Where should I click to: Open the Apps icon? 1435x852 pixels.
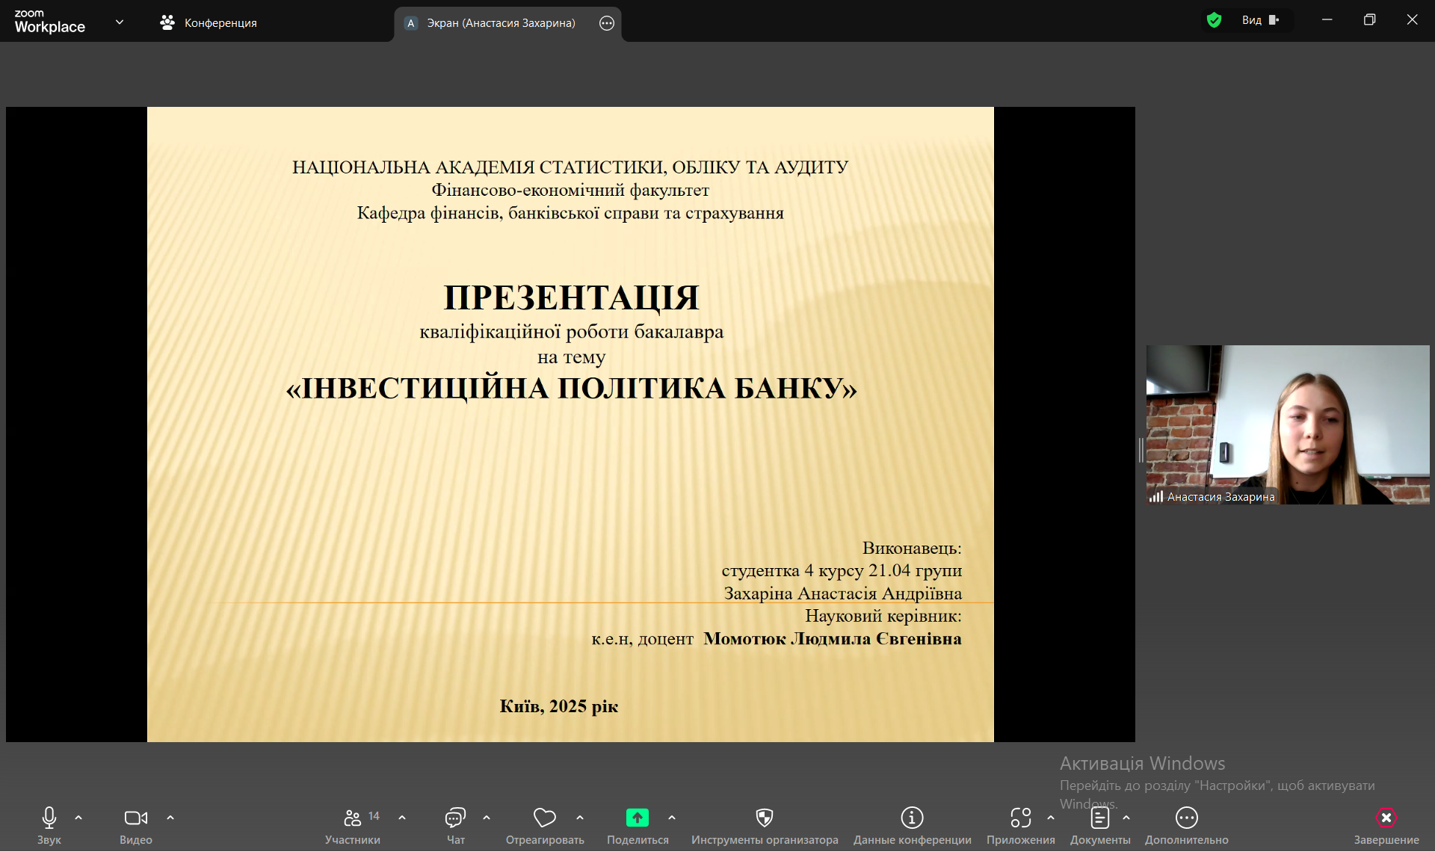[x=1020, y=818]
